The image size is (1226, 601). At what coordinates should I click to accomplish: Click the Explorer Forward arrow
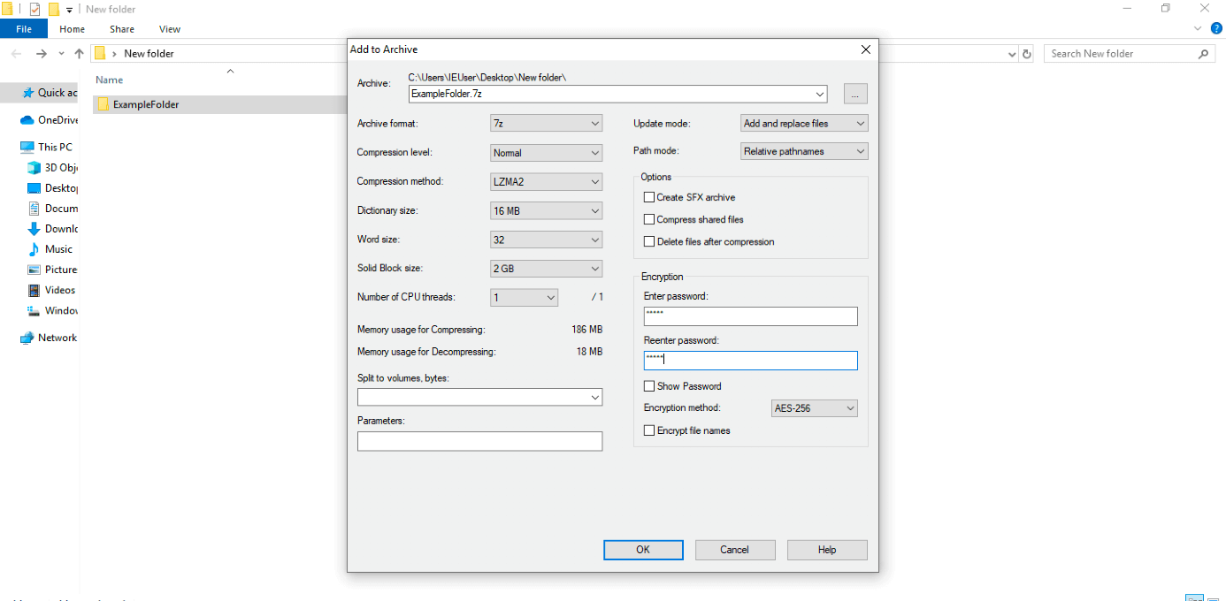42,54
